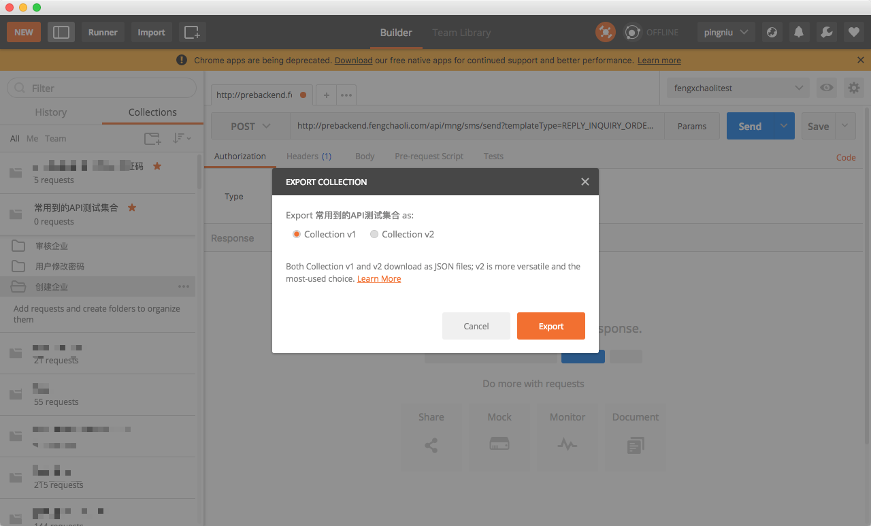The image size is (871, 526).
Task: Switch to the Headers tab
Action: point(309,157)
